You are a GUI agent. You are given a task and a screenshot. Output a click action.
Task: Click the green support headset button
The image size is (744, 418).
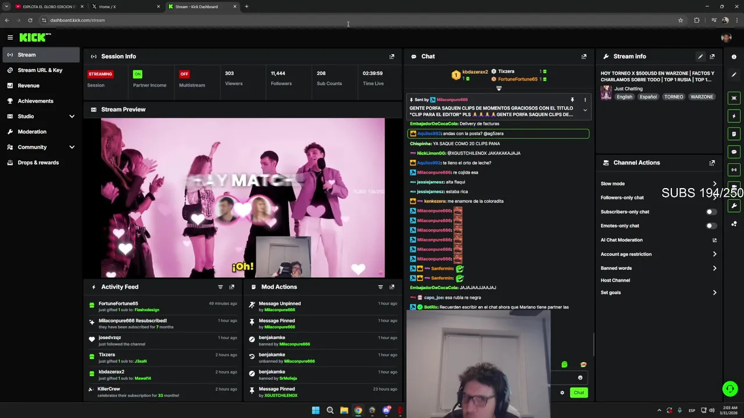click(x=730, y=389)
